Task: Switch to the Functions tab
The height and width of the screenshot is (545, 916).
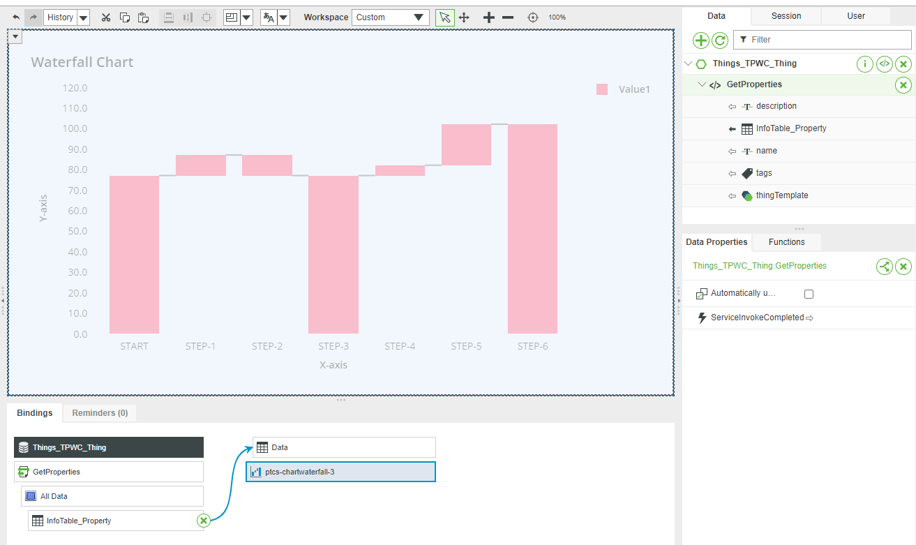Action: pos(786,242)
